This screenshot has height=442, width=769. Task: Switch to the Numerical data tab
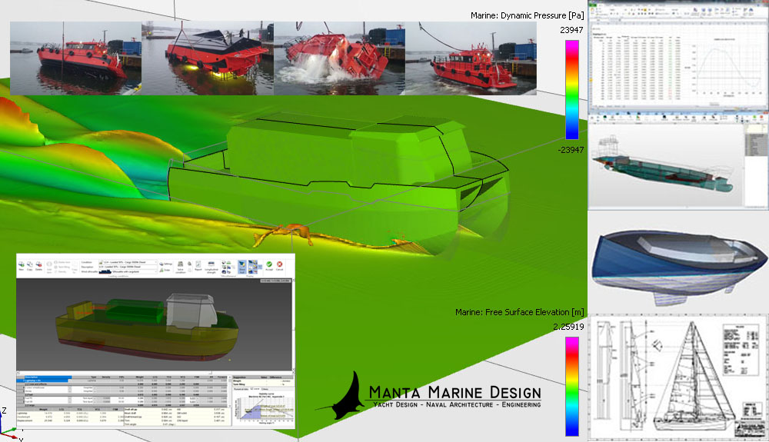(241, 389)
